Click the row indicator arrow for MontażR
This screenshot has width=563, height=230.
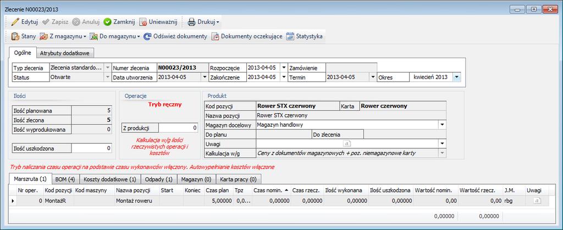[13, 201]
